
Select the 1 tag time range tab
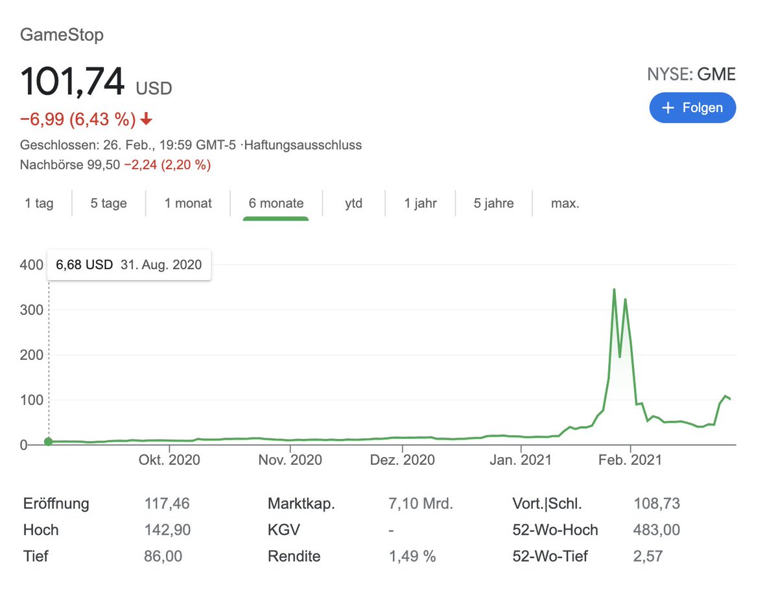pyautogui.click(x=39, y=203)
